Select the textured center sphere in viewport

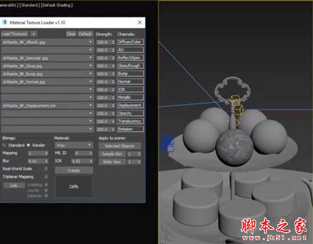pyautogui.click(x=234, y=148)
